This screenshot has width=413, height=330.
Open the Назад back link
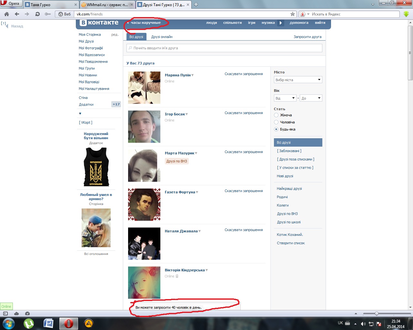17,26
